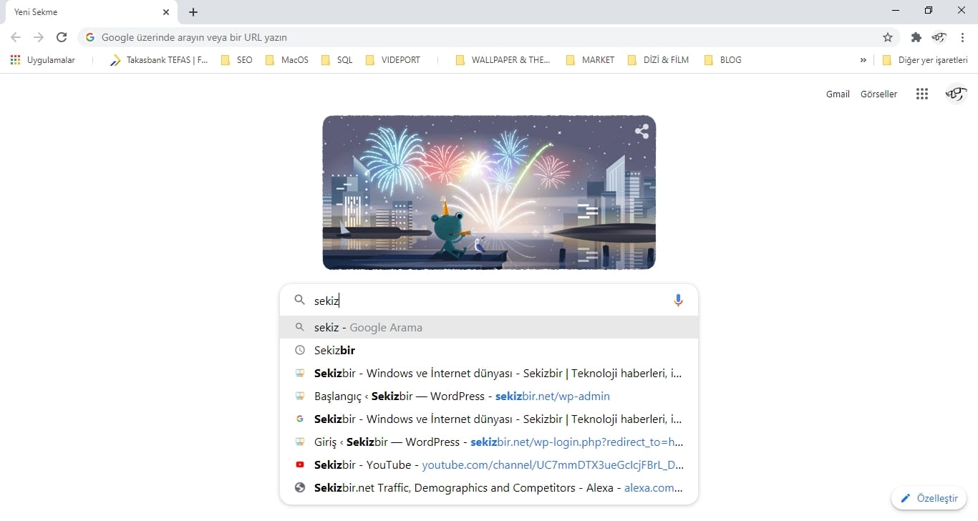Open the Gmail link
Viewport: 978px width, 521px height.
(x=838, y=94)
